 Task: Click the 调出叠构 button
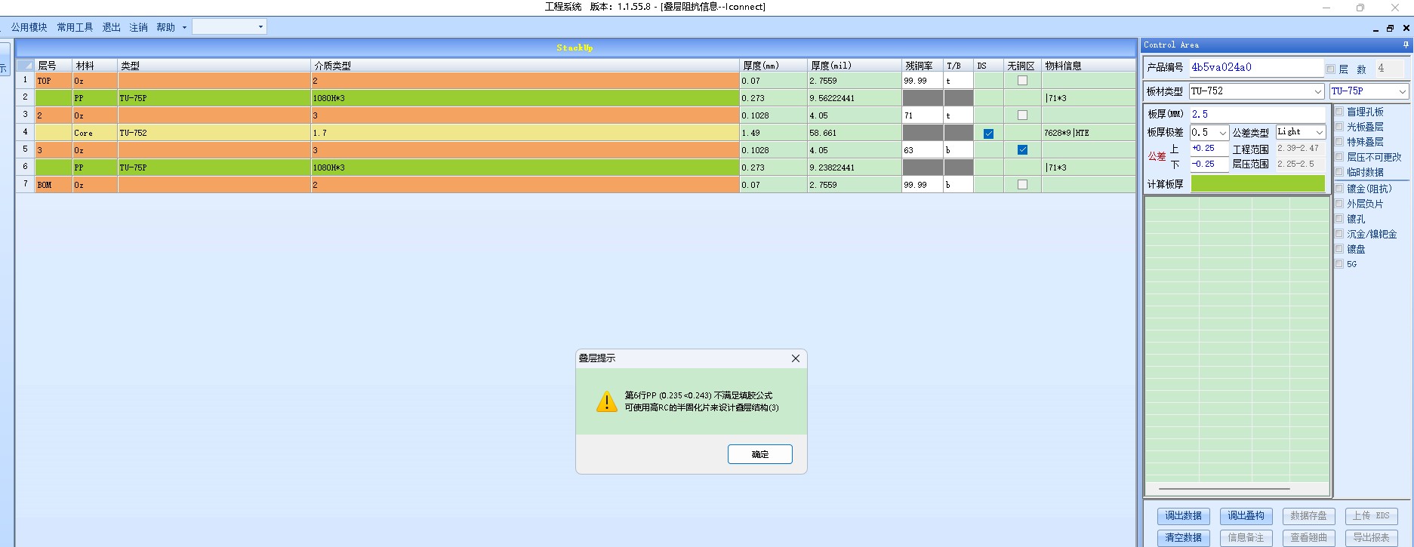1246,516
